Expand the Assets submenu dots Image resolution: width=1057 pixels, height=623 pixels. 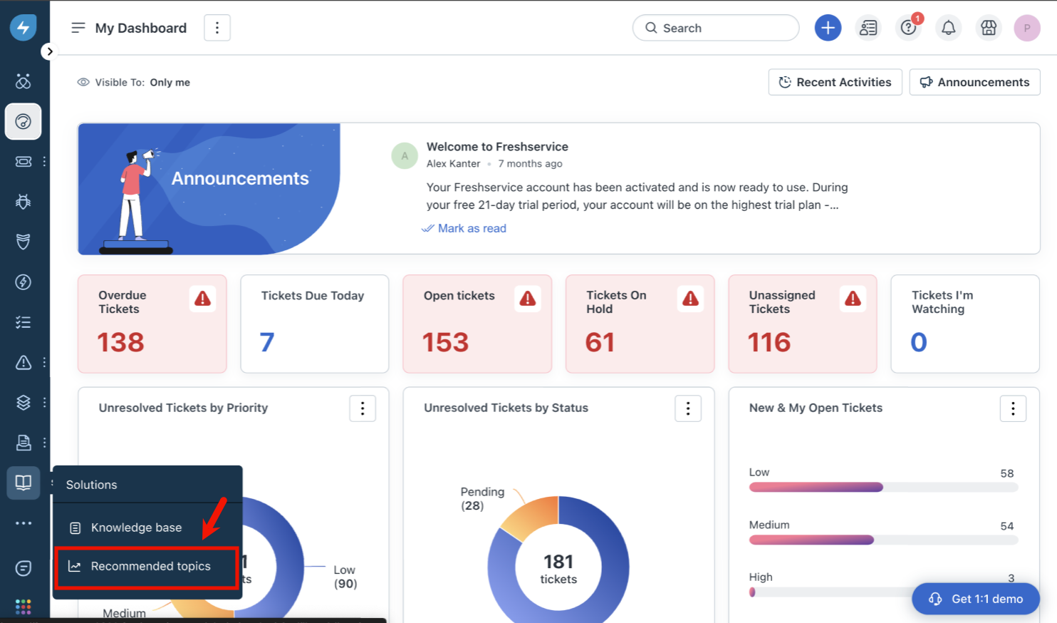pos(44,403)
